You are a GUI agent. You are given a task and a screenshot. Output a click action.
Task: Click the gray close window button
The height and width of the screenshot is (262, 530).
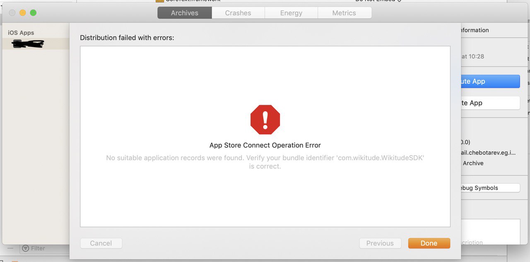12,13
